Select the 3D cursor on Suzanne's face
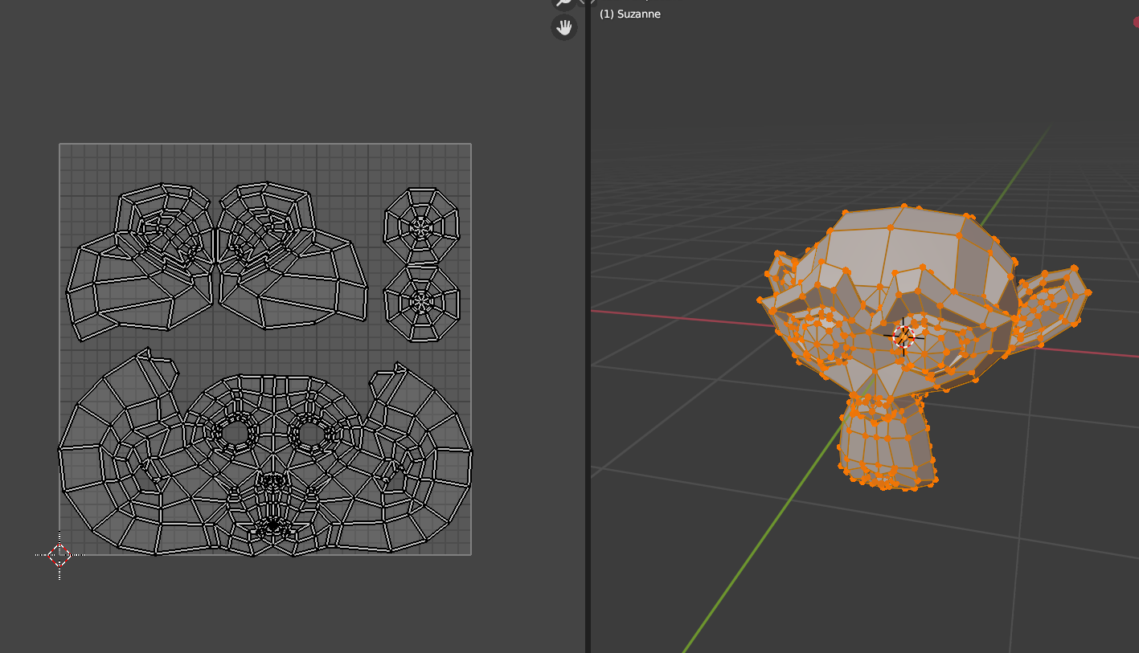1139x653 pixels. (904, 337)
